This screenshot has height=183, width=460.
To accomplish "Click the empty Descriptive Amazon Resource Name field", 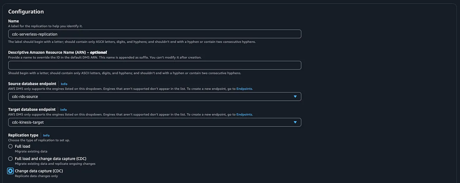I will 154,65.
